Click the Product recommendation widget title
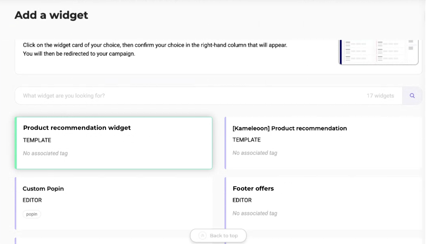The width and height of the screenshot is (426, 244). tap(77, 128)
